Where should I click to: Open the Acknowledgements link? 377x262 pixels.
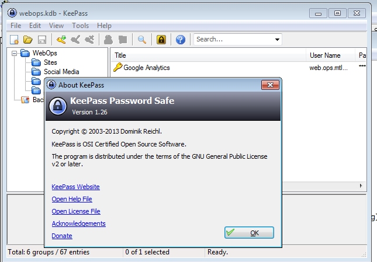78,223
